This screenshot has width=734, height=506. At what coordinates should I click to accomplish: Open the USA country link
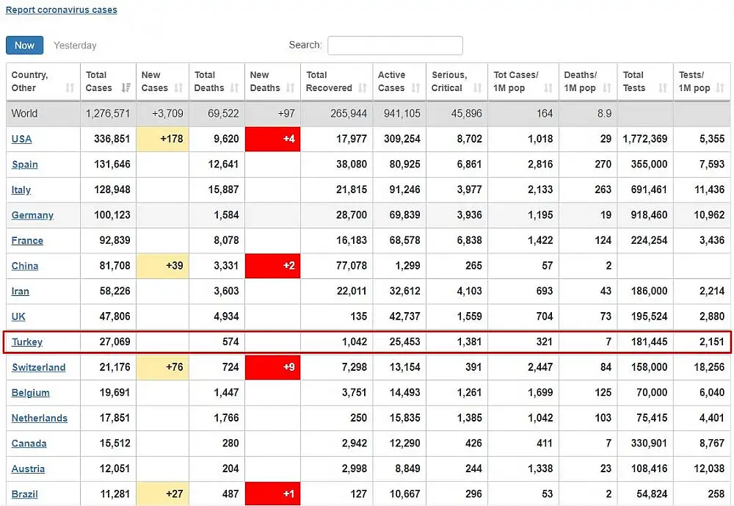(21, 139)
